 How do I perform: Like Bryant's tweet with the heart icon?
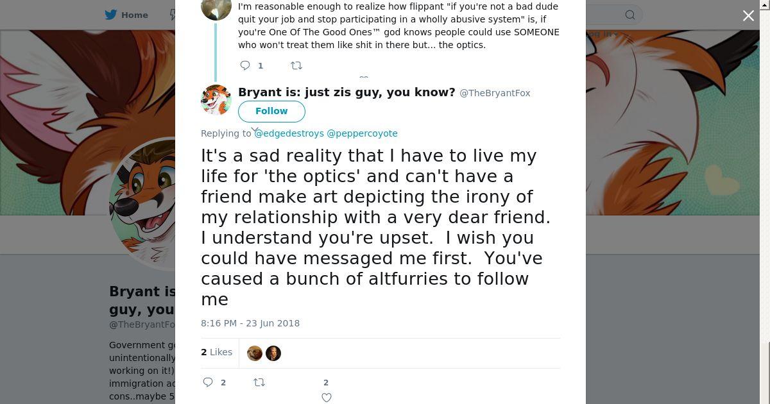(326, 398)
